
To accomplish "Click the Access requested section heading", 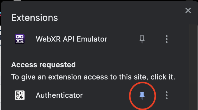I will 43,65.
